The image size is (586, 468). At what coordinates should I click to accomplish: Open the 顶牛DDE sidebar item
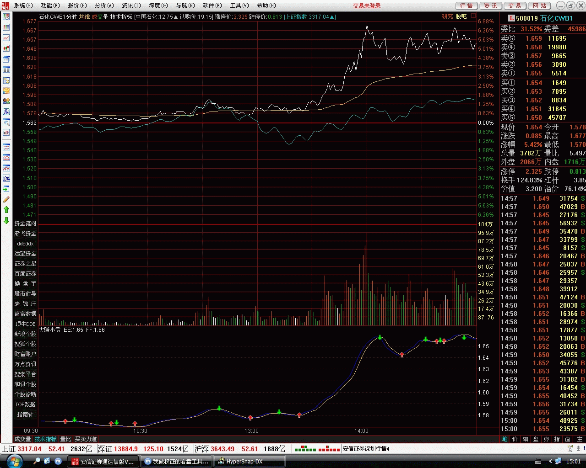click(x=25, y=324)
